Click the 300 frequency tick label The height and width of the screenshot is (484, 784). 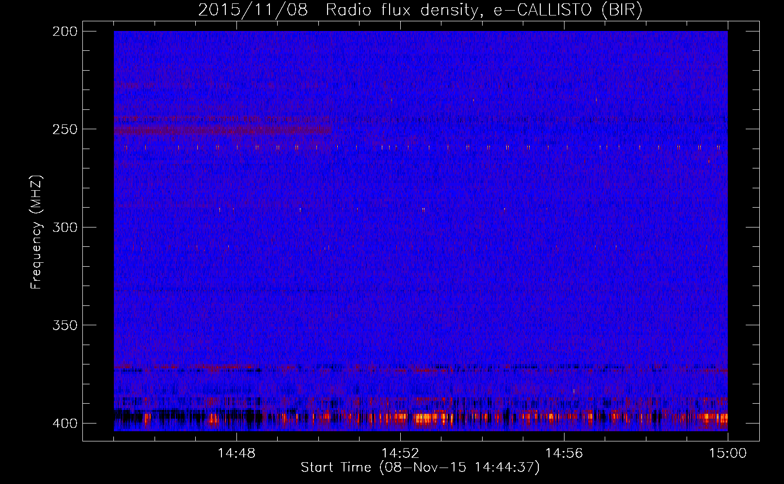tap(64, 227)
